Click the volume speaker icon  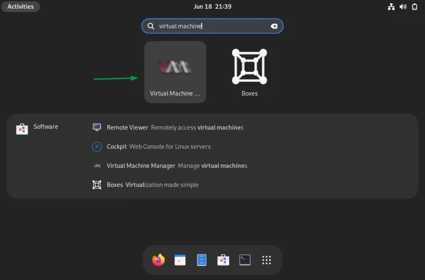tap(403, 7)
